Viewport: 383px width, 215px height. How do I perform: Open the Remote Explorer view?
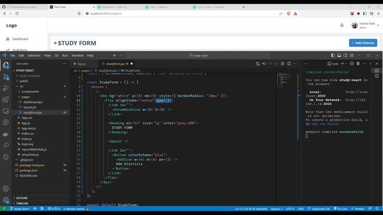point(5,111)
